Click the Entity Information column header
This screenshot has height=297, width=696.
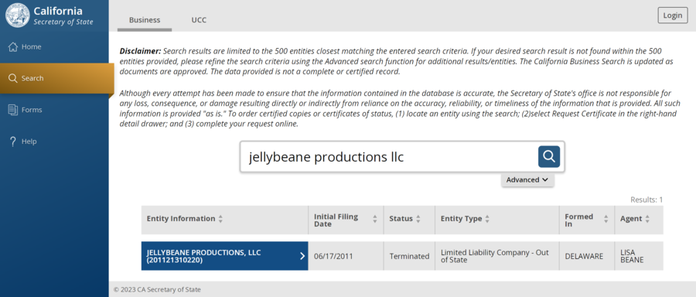click(224, 220)
